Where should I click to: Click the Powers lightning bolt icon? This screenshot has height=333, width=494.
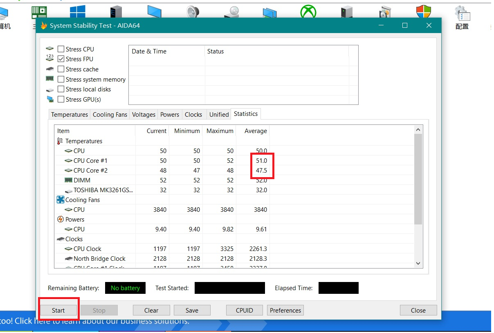tap(60, 220)
